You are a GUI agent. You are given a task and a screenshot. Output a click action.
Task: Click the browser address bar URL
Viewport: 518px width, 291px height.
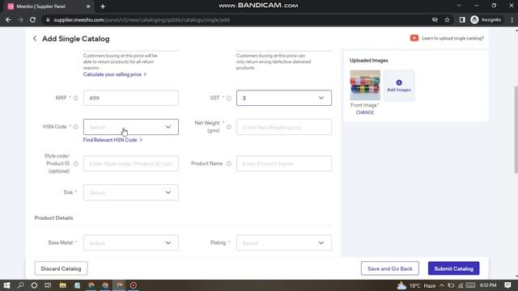(142, 19)
